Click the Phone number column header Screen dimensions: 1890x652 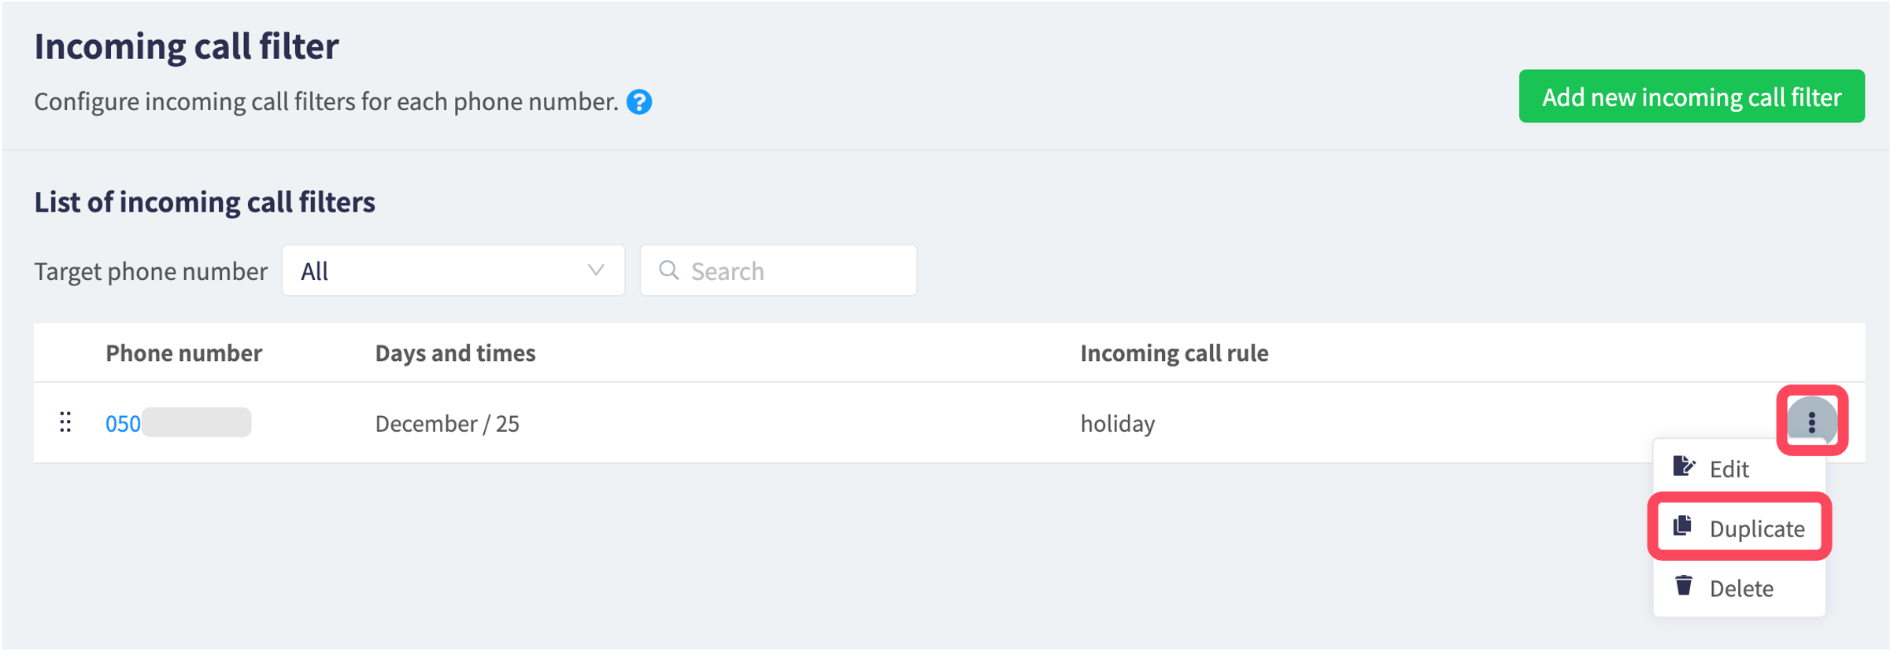183,353
